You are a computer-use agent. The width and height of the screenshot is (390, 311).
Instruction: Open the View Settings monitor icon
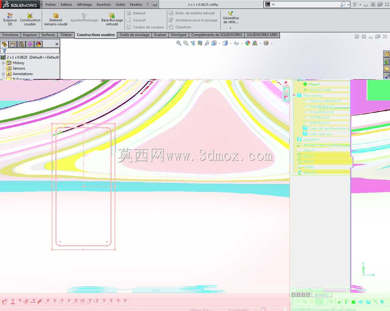click(x=266, y=43)
